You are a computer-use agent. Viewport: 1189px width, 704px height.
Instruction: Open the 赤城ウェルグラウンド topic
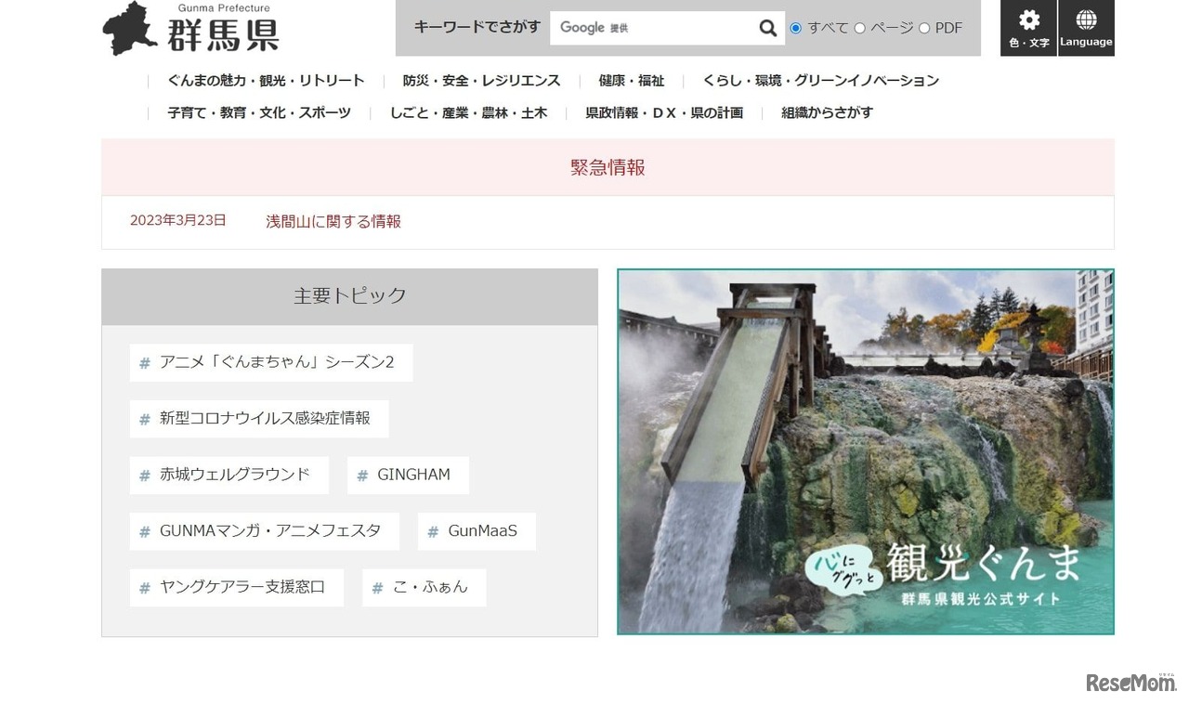[229, 475]
